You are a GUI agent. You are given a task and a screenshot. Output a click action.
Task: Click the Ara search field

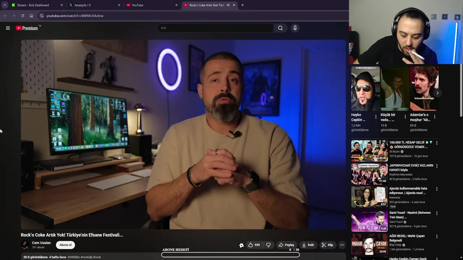[216, 28]
